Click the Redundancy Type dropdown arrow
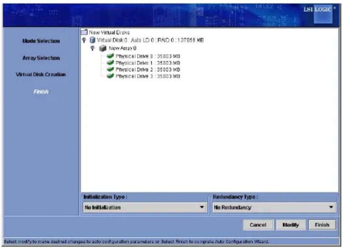343x248 pixels. [x=331, y=207]
